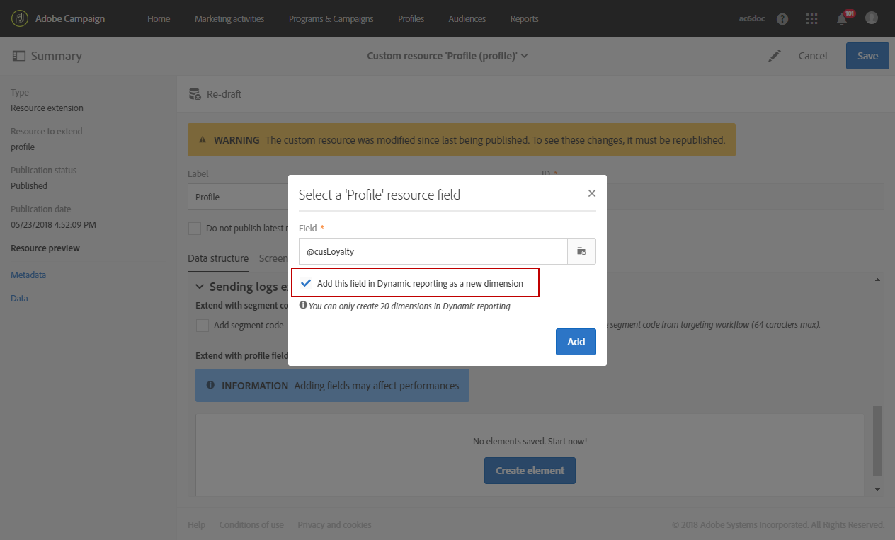Open the Reports menu
The width and height of the screenshot is (895, 540).
coord(524,18)
